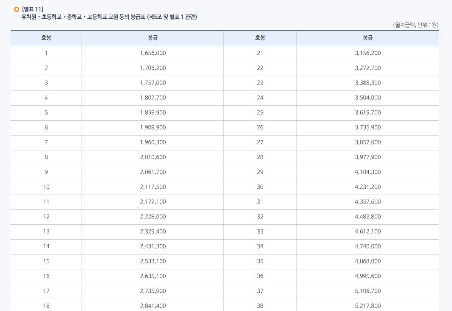Viewport: 452px width, 311px height.
Task: Select salary cell 2,228,000
Action: tap(153, 217)
